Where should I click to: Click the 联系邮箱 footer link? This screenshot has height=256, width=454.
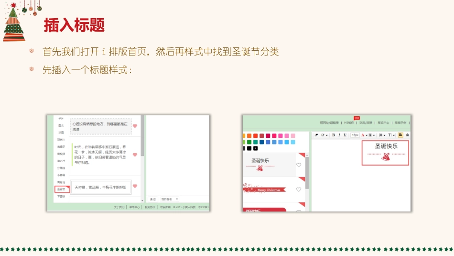pos(165,207)
